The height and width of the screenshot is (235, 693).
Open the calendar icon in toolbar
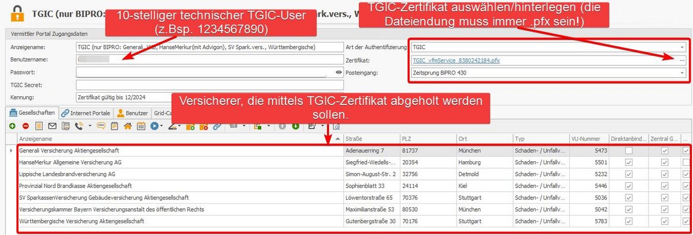click(141, 126)
